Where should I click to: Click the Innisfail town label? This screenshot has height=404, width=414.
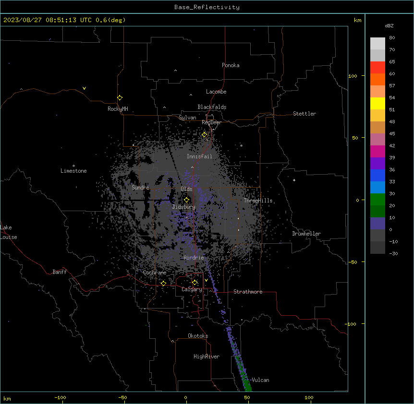pyautogui.click(x=199, y=156)
